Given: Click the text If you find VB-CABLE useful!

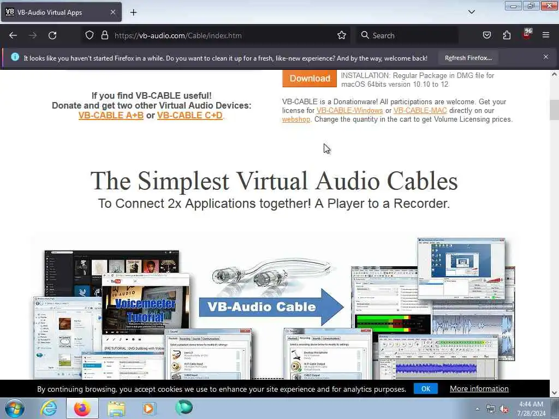Looking at the screenshot, I should pyautogui.click(x=152, y=95).
